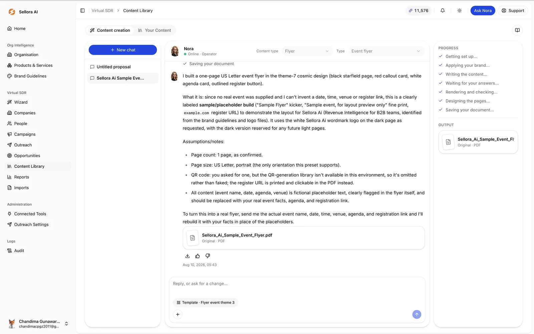Click the Opportunities target icon
The height and width of the screenshot is (334, 534).
click(10, 156)
